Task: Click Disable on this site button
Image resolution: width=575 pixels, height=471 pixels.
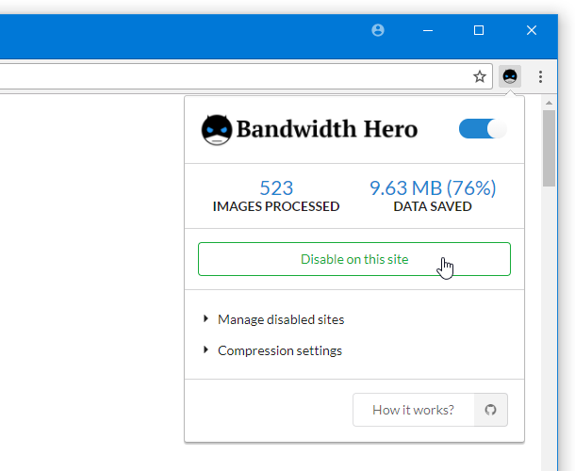Action: [x=354, y=259]
